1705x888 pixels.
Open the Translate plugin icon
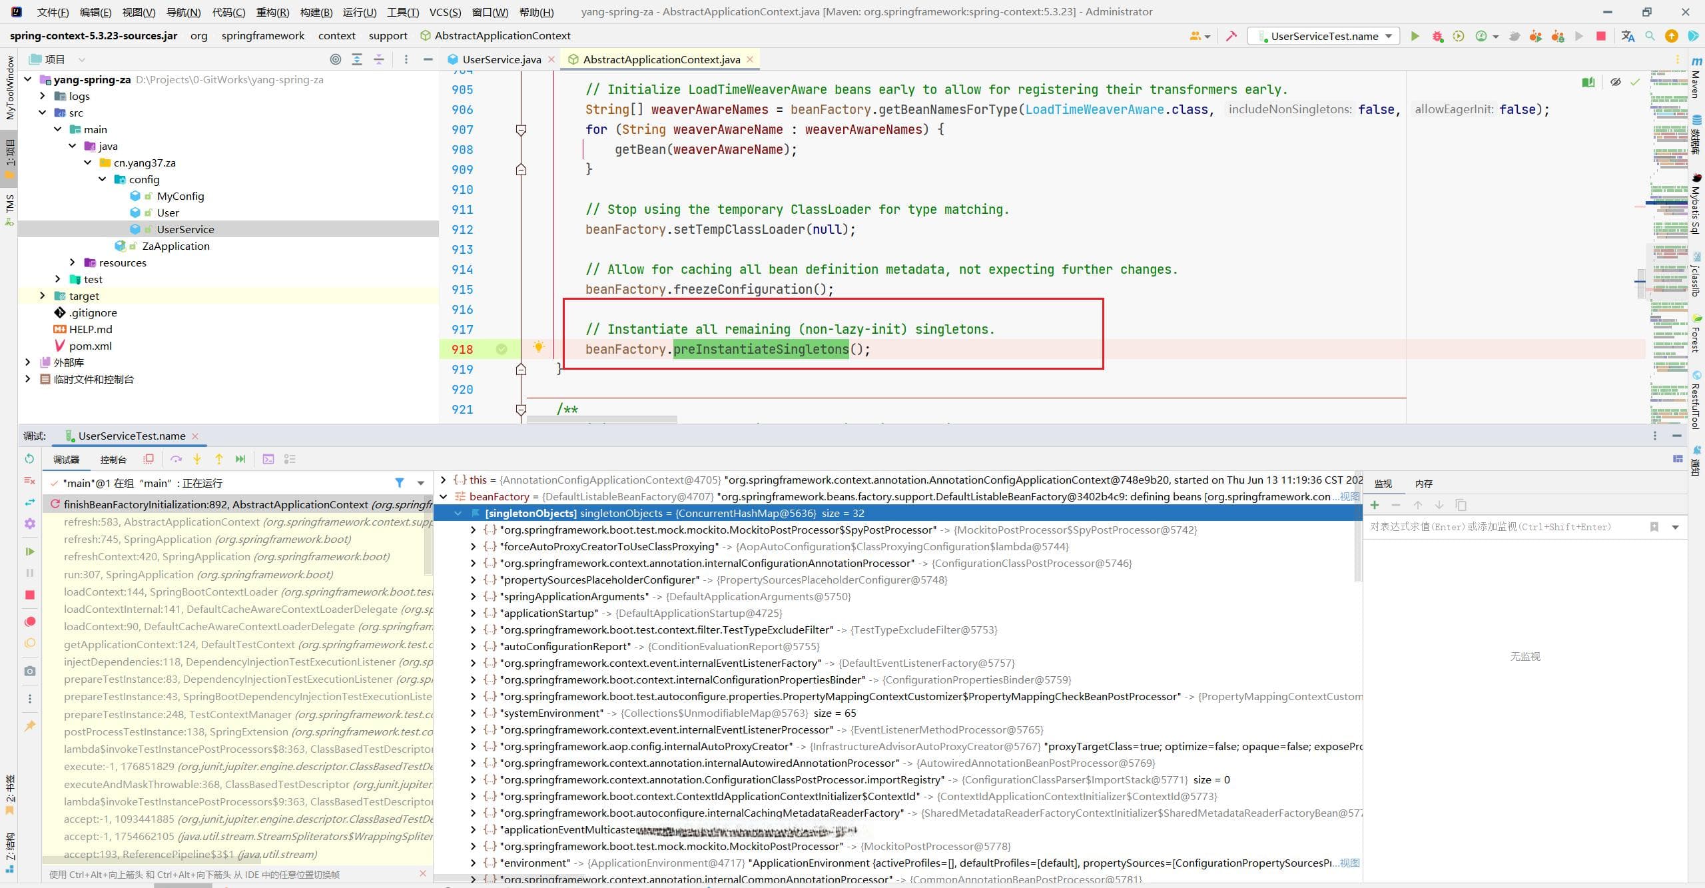pyautogui.click(x=1628, y=36)
